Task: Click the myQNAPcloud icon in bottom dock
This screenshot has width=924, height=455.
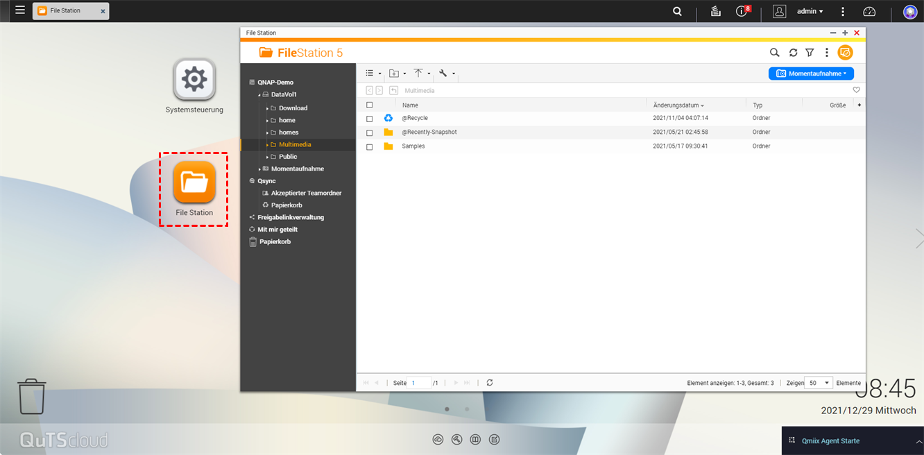Action: coord(438,440)
